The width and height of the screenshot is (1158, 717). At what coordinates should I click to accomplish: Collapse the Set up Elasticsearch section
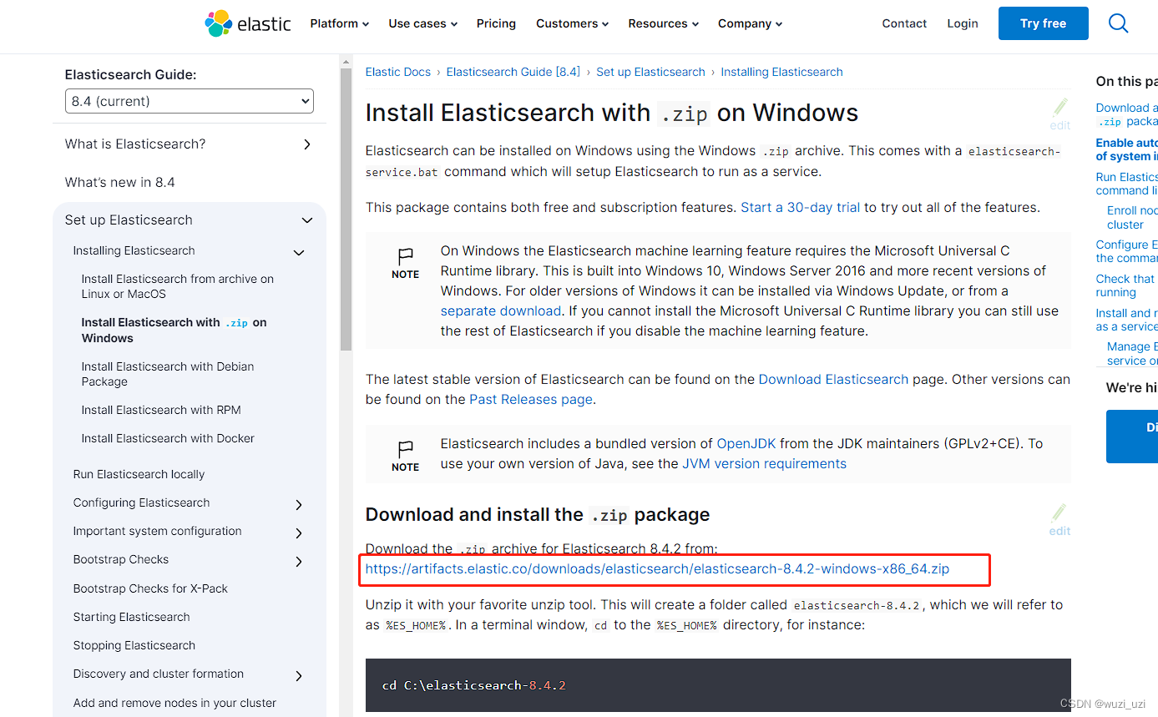pyautogui.click(x=306, y=220)
